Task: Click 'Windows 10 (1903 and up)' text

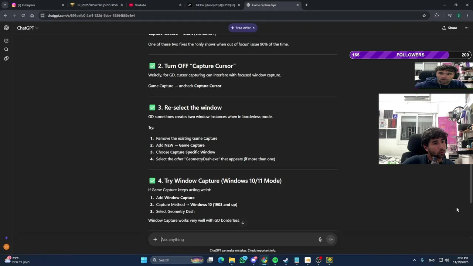Action: [214, 205]
